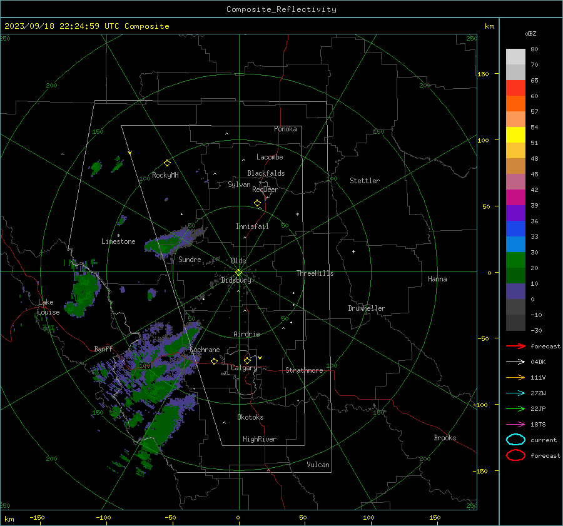Click the Didsbury label near center
Viewport: 563px width, 526px height.
[236, 280]
